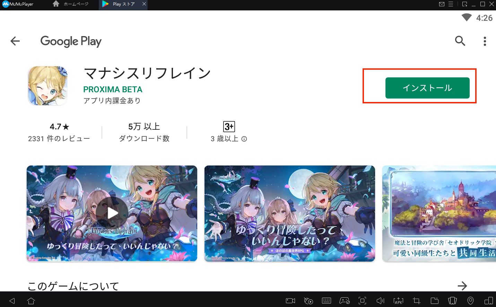This screenshot has height=307, width=496.
Task: Click the shrink-window arrow icon in title bar
Action: click(465, 4)
